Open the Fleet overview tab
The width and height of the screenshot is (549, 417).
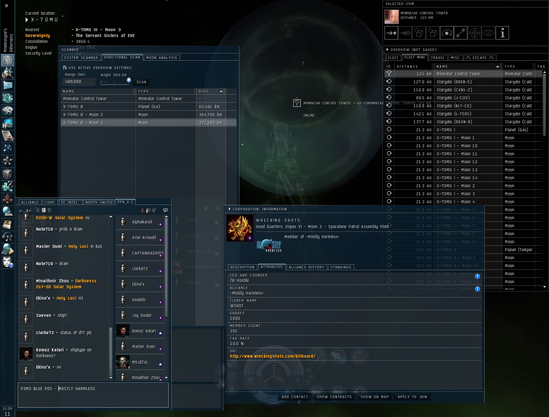393,58
